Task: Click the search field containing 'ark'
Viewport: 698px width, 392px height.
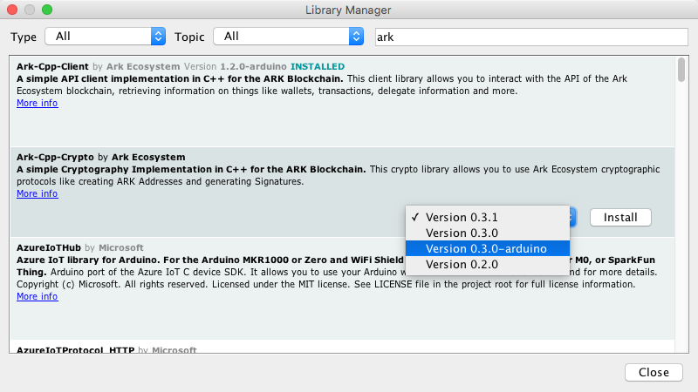Action: 530,37
